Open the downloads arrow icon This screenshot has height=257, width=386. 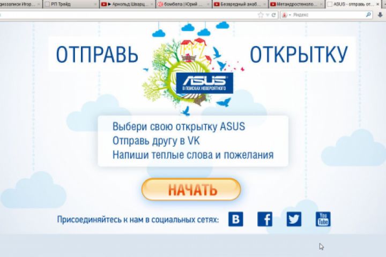tap(380, 15)
